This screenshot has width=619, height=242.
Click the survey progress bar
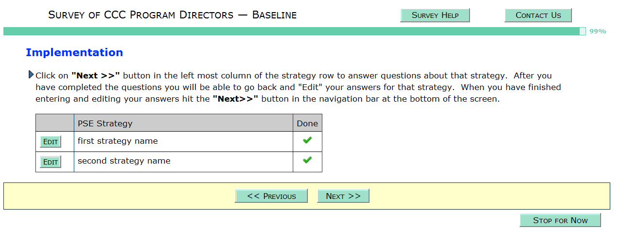tap(291, 31)
